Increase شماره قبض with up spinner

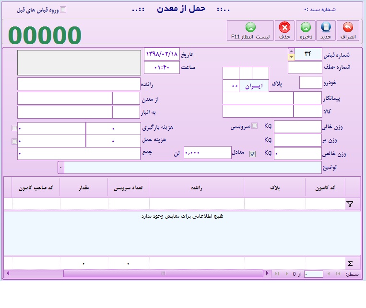point(291,51)
